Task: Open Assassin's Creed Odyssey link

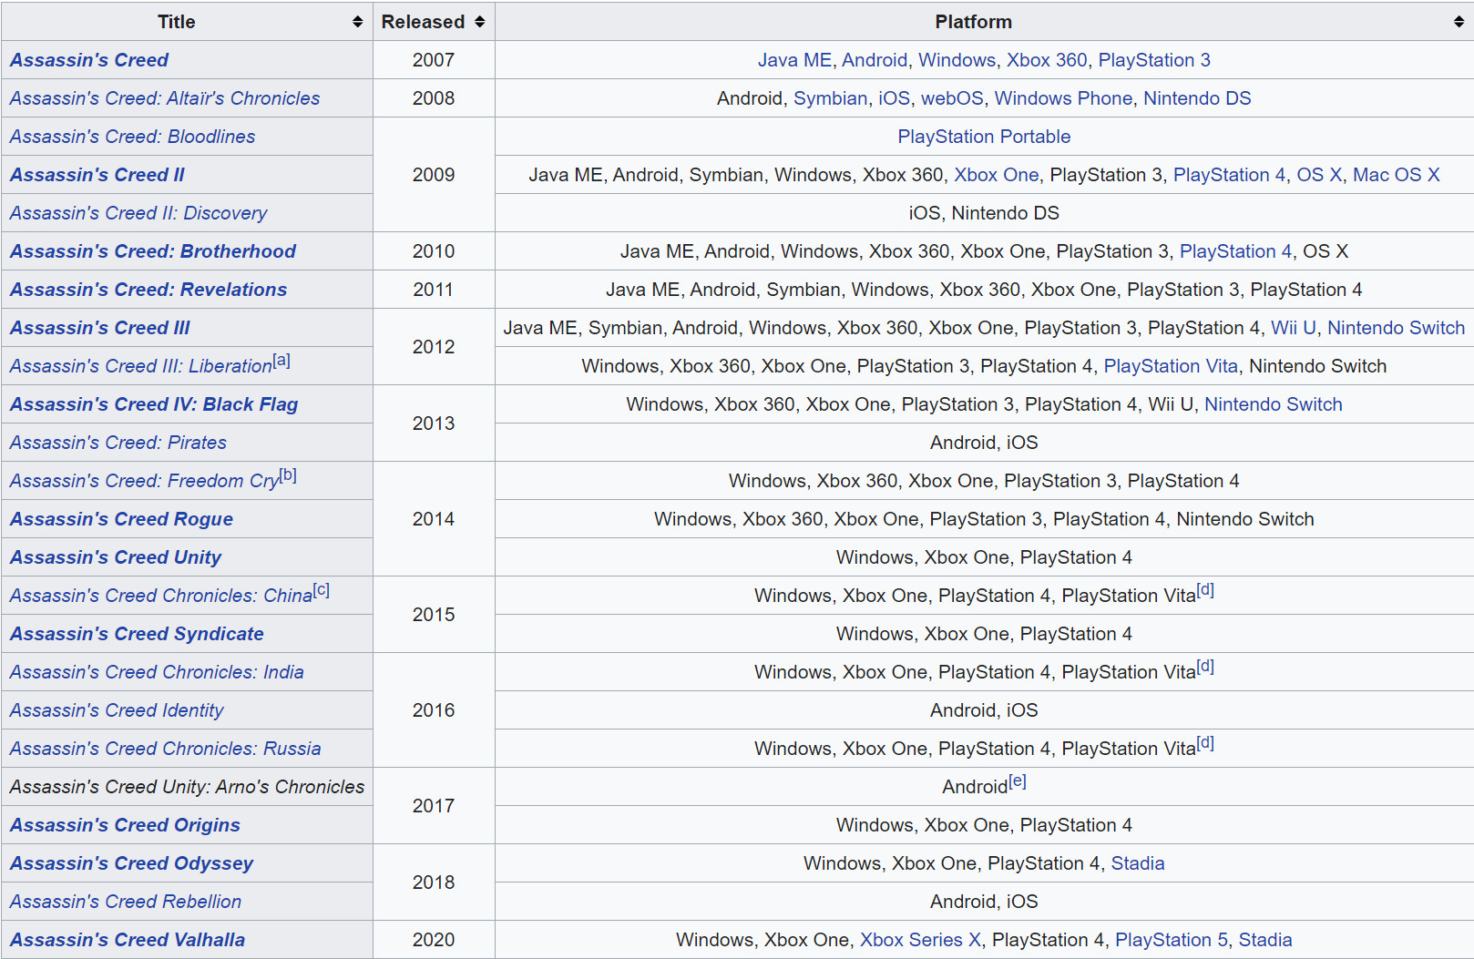Action: click(x=131, y=863)
